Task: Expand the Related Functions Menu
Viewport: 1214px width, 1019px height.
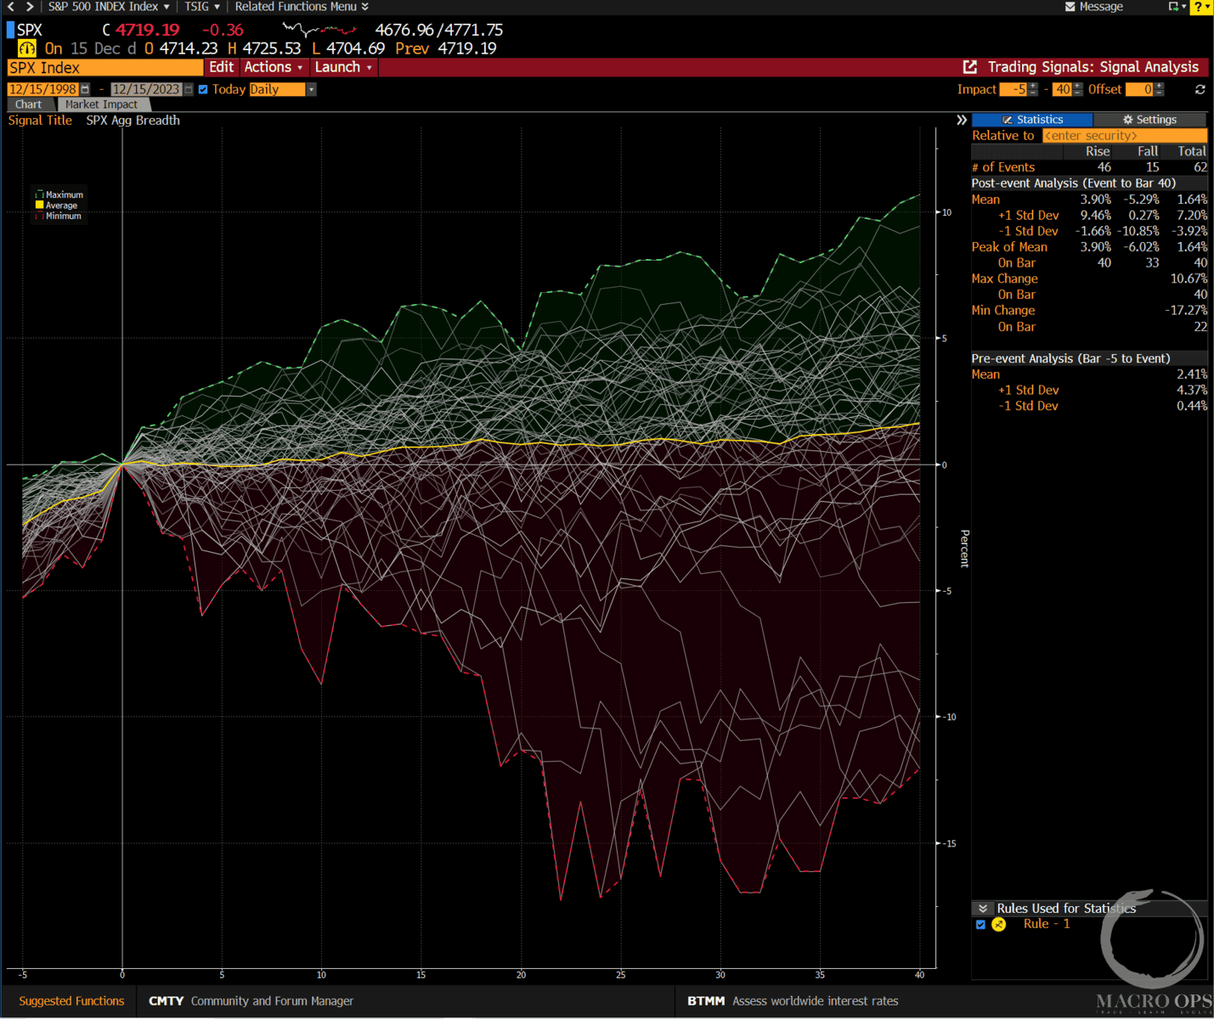Action: click(x=302, y=7)
